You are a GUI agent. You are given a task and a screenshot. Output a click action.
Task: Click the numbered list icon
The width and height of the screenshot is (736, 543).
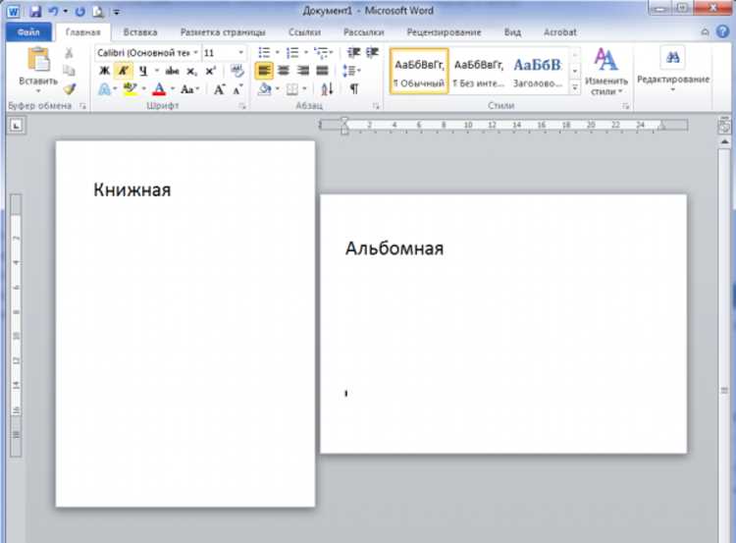coord(292,53)
